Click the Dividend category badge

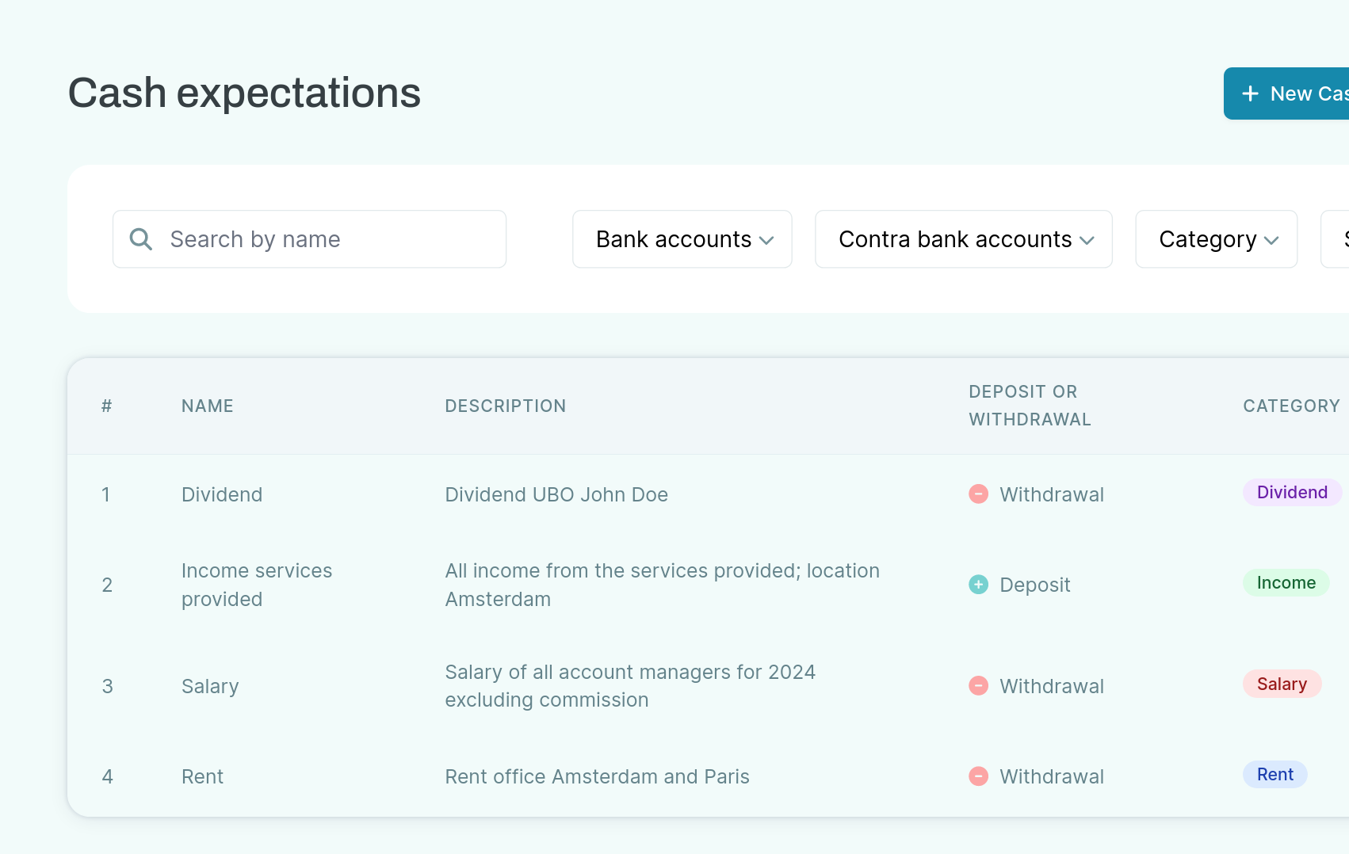(x=1291, y=492)
